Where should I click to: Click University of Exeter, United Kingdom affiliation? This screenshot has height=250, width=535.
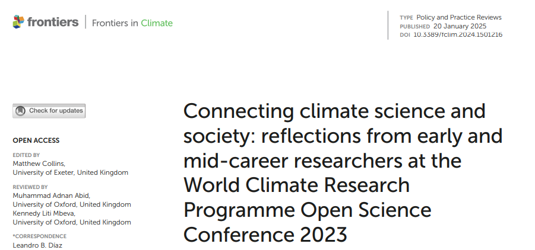pos(70,172)
